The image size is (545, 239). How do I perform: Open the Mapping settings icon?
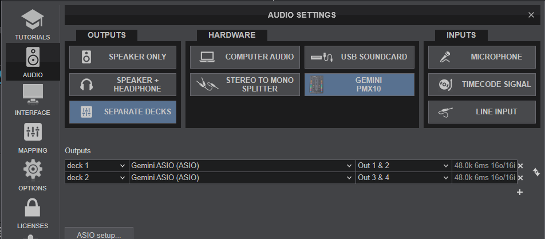coord(32,133)
